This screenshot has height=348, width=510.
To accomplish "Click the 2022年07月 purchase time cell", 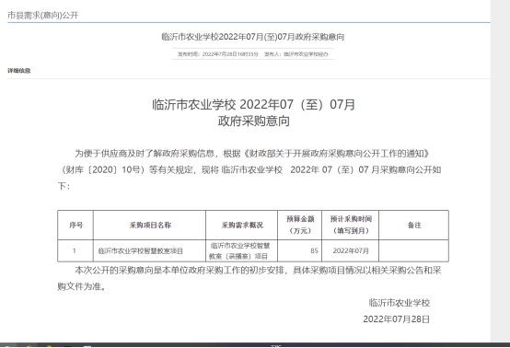I will click(351, 250).
